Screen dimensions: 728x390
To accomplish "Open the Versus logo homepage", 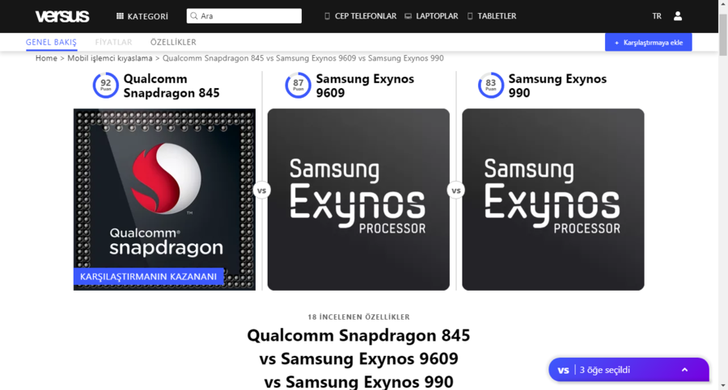I will point(62,16).
